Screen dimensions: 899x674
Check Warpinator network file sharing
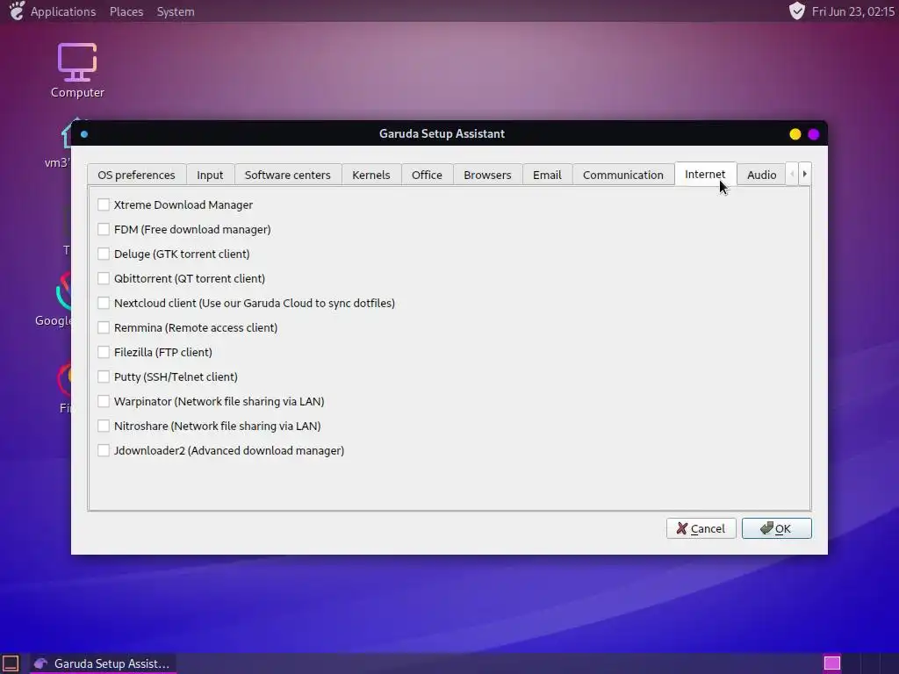click(x=104, y=401)
